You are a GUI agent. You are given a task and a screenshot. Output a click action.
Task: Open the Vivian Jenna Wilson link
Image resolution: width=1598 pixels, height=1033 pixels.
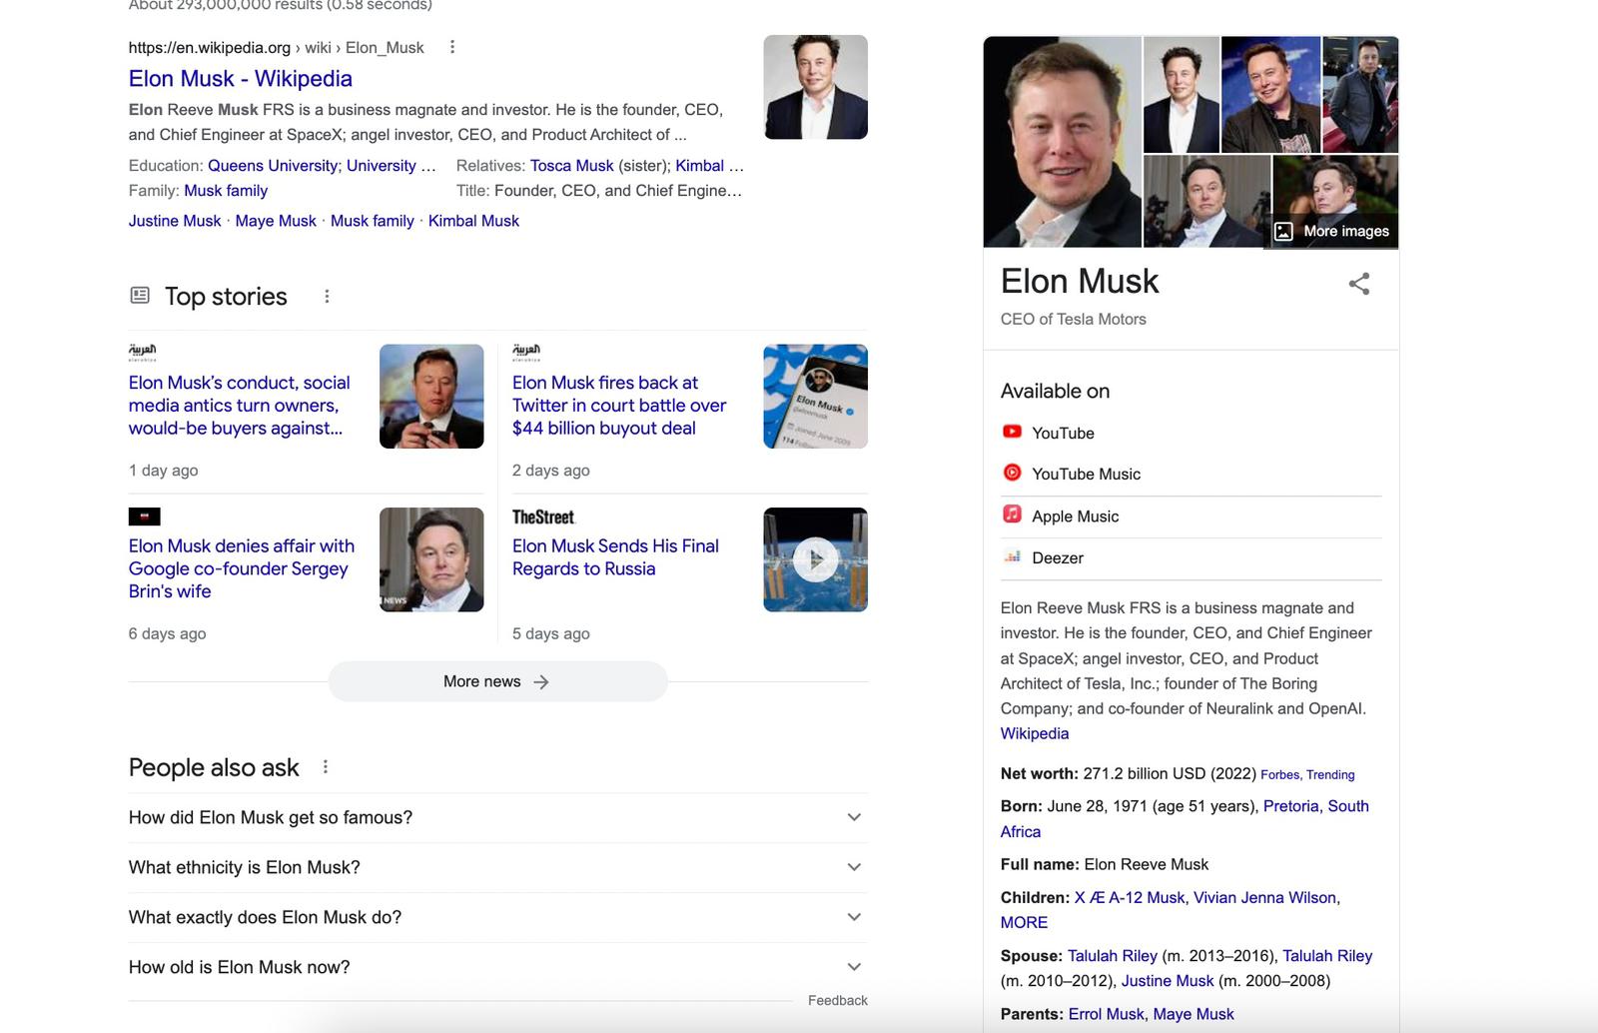click(x=1264, y=898)
